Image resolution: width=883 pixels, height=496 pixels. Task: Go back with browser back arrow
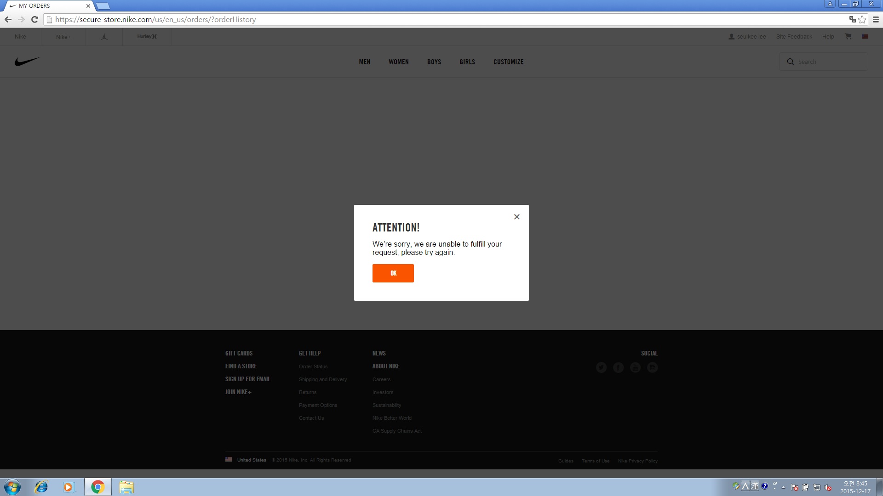coord(8,19)
